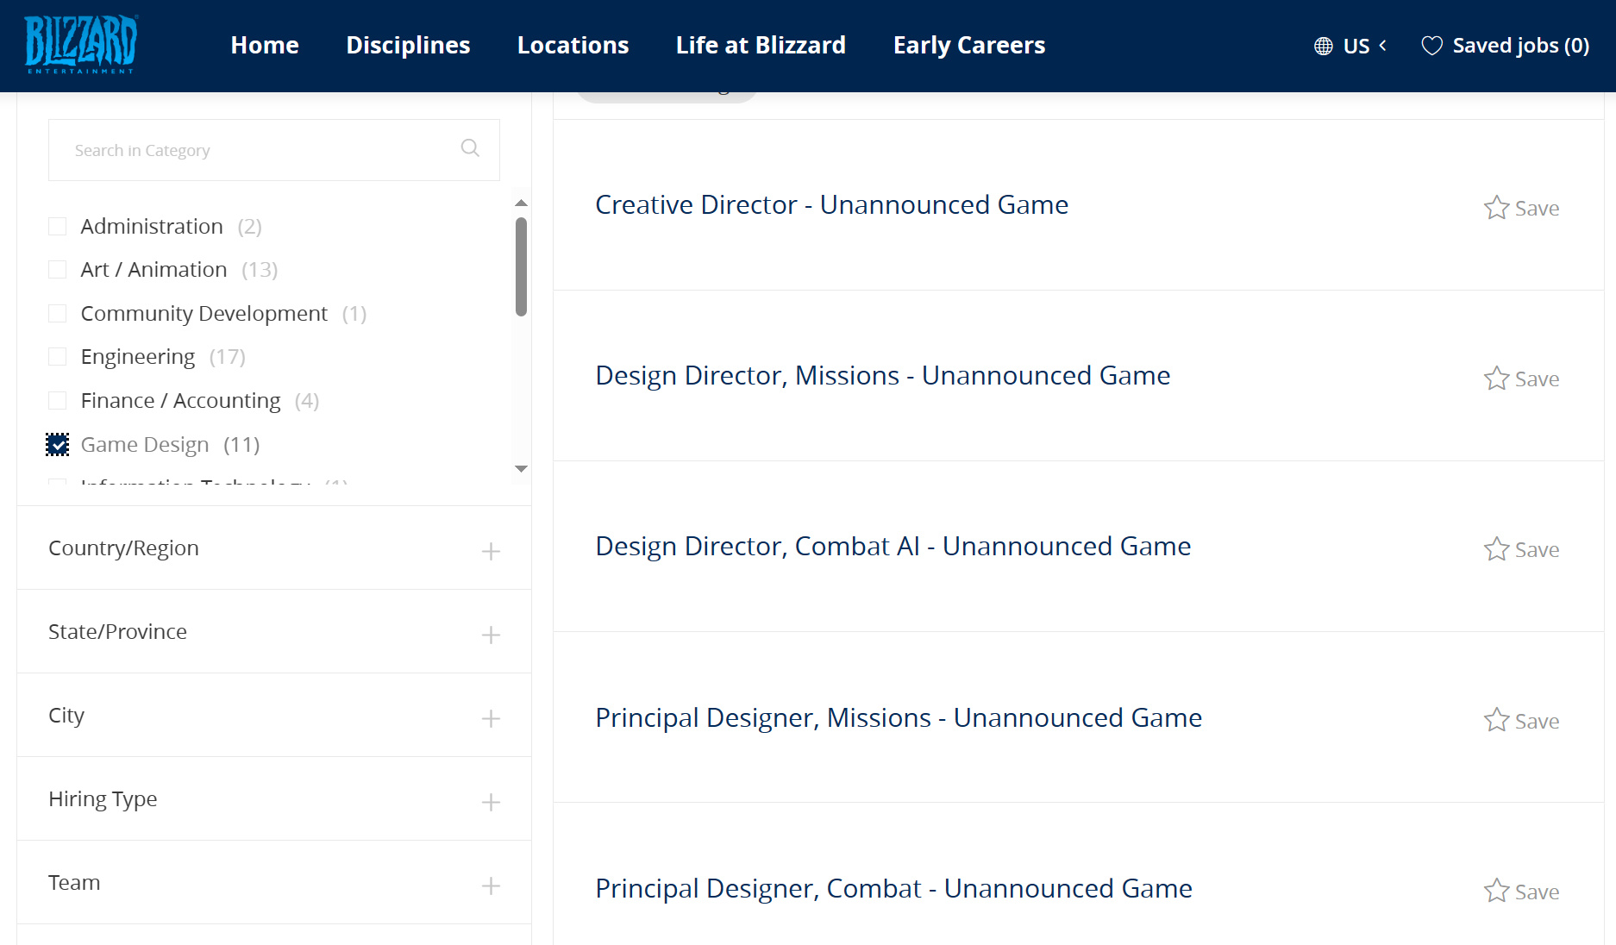
Task: Click star icon for Design Director, Missions
Action: pyautogui.click(x=1496, y=379)
